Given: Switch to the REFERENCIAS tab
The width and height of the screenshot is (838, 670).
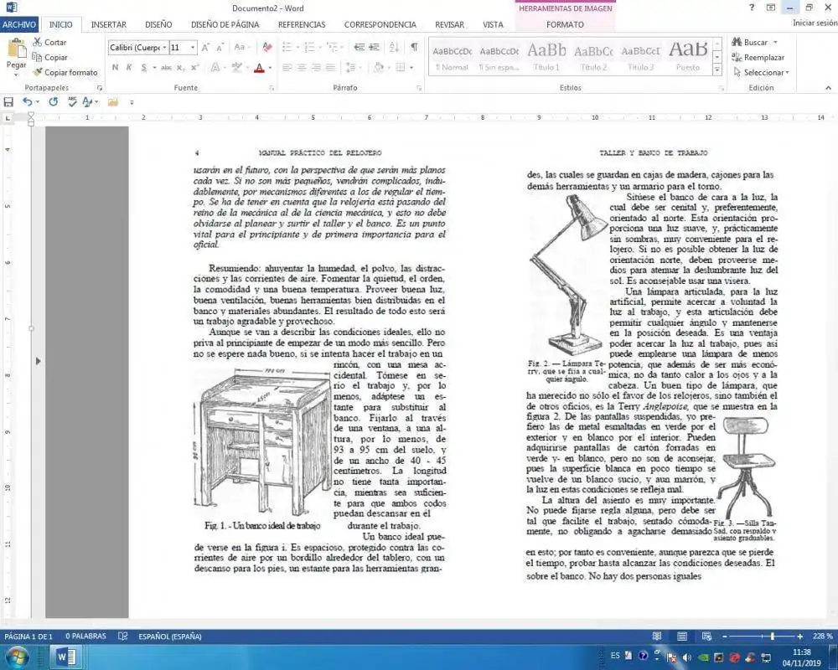Looking at the screenshot, I should [302, 24].
